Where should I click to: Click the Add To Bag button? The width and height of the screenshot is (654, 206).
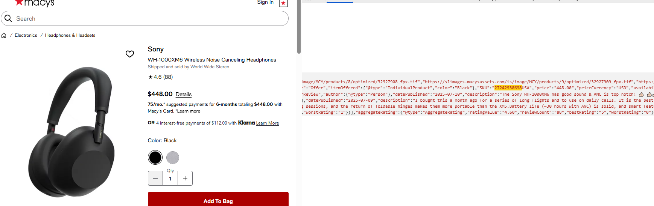point(218,199)
